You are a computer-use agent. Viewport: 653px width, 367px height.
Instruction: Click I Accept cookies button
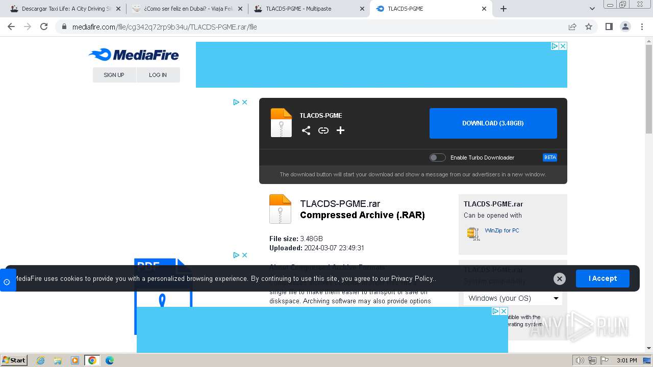point(602,278)
